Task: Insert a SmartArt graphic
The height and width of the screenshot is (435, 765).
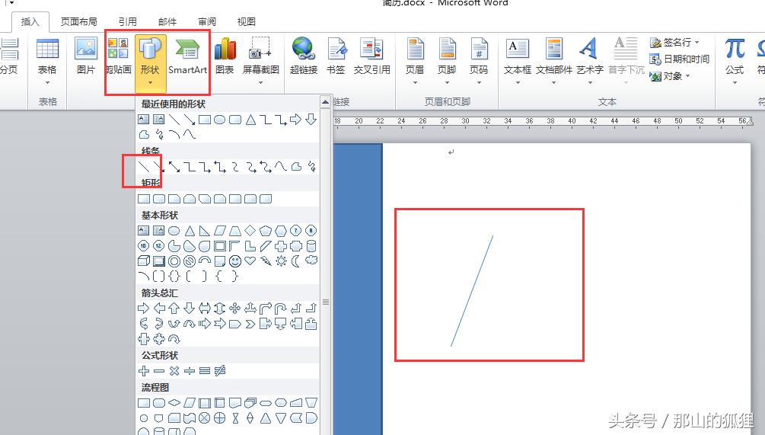Action: (x=188, y=56)
